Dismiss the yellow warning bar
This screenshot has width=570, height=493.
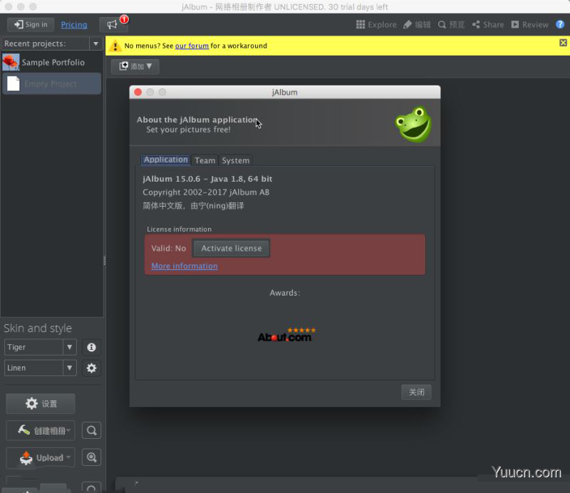pos(563,43)
